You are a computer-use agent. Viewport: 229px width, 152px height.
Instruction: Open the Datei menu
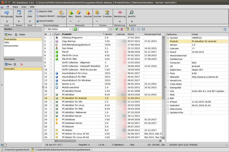pos(15,7)
